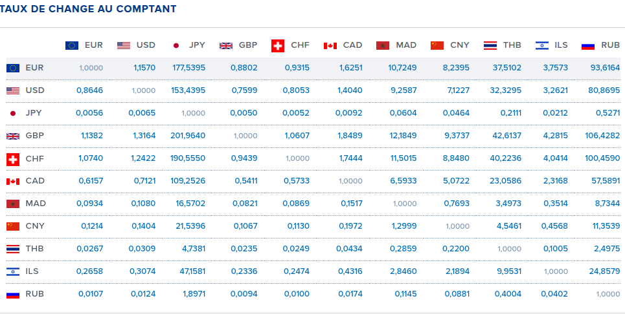
Task: Open the CAD to MAD rate 6,5933
Action: 403,181
